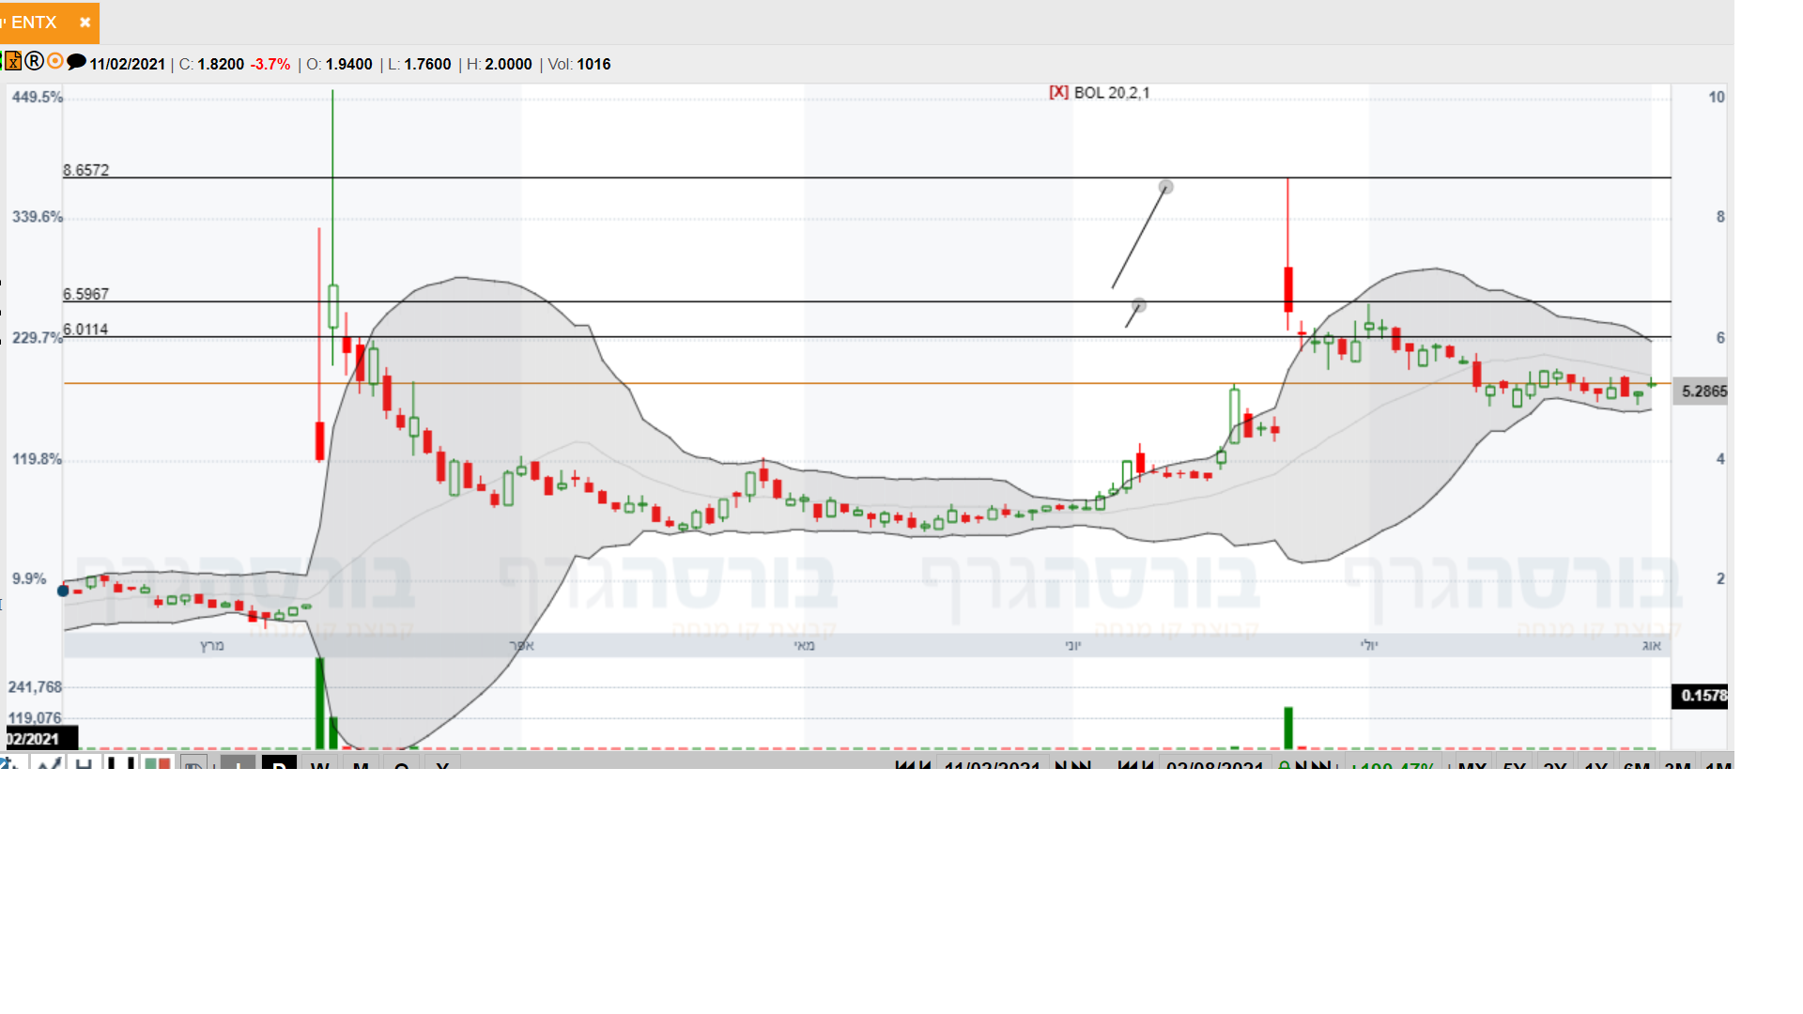Close the ENTX chart tab
The image size is (1803, 1014).
(x=85, y=23)
